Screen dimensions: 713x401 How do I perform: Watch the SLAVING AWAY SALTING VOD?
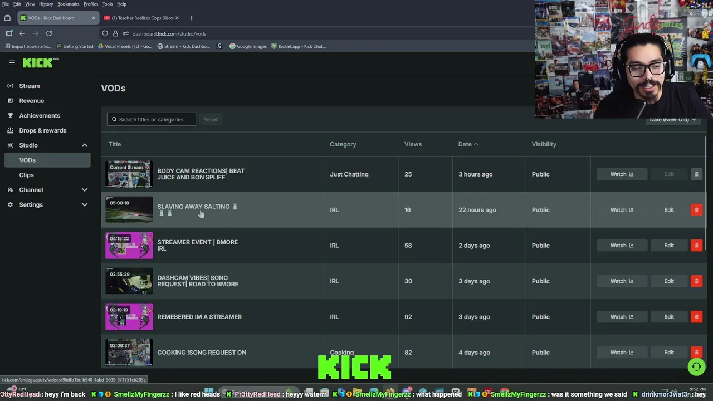pyautogui.click(x=622, y=210)
